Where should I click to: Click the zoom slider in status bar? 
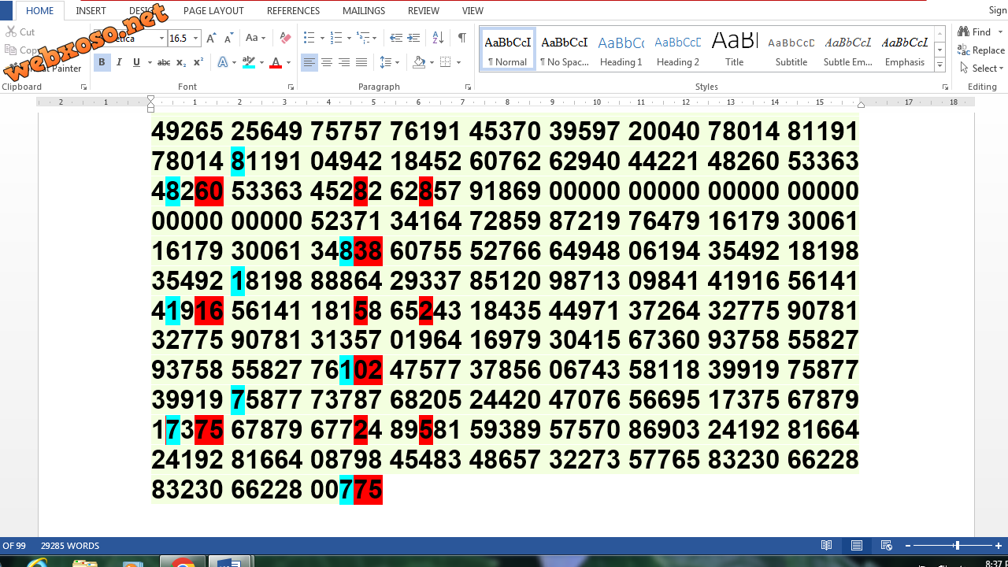coord(956,546)
